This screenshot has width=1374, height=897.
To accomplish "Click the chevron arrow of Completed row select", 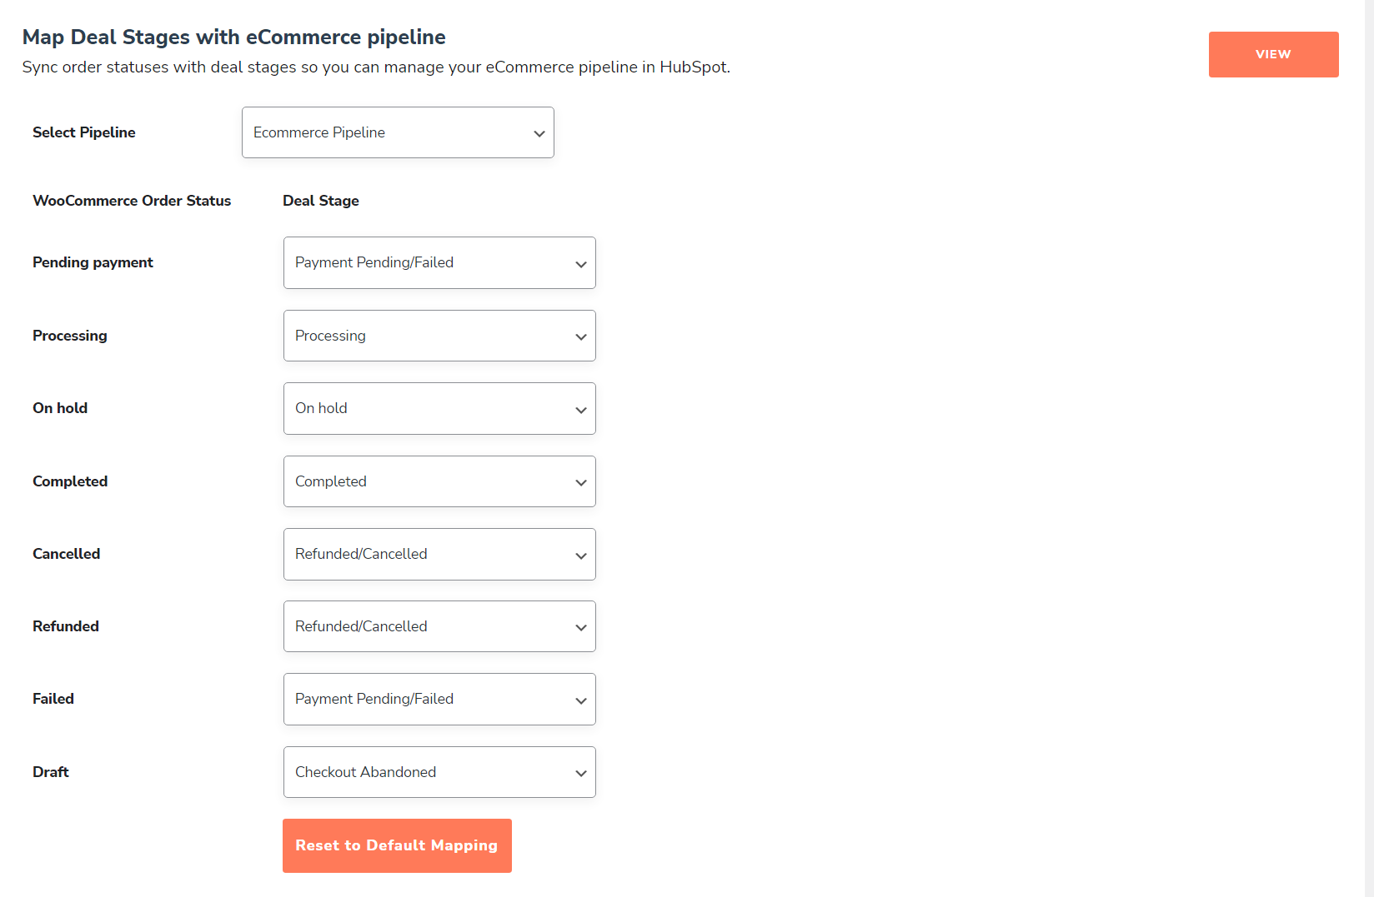I will pos(581,483).
